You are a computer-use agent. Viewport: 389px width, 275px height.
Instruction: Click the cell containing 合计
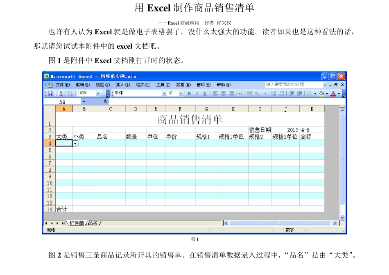click(64, 209)
